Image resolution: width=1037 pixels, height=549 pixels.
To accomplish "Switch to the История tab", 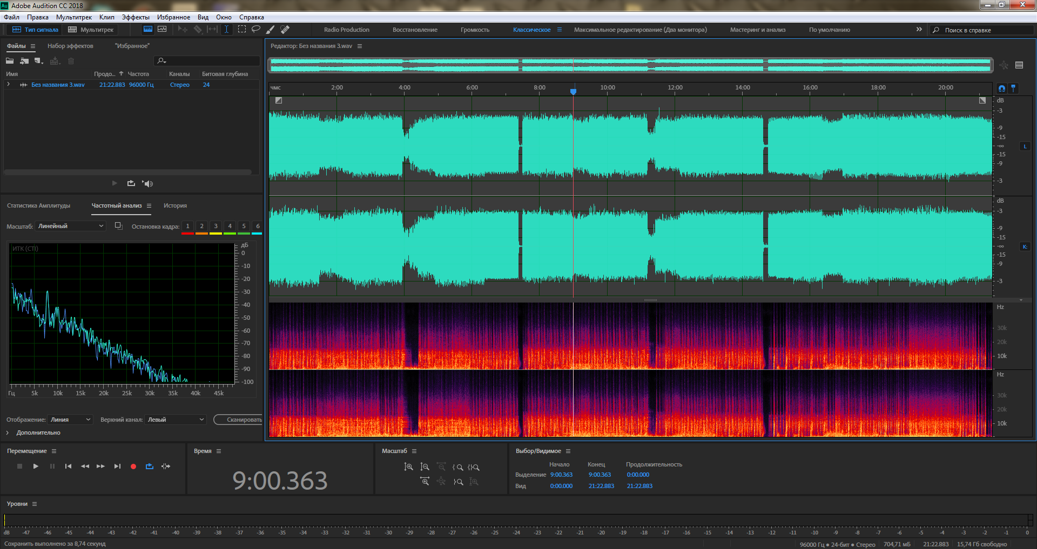I will pos(175,205).
